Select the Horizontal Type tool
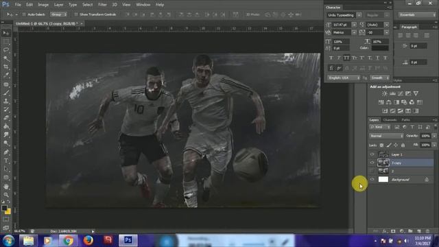The width and height of the screenshot is (439, 247). [6, 161]
